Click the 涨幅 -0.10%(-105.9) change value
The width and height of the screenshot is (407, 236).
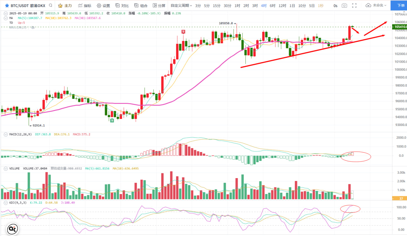click(x=145, y=13)
